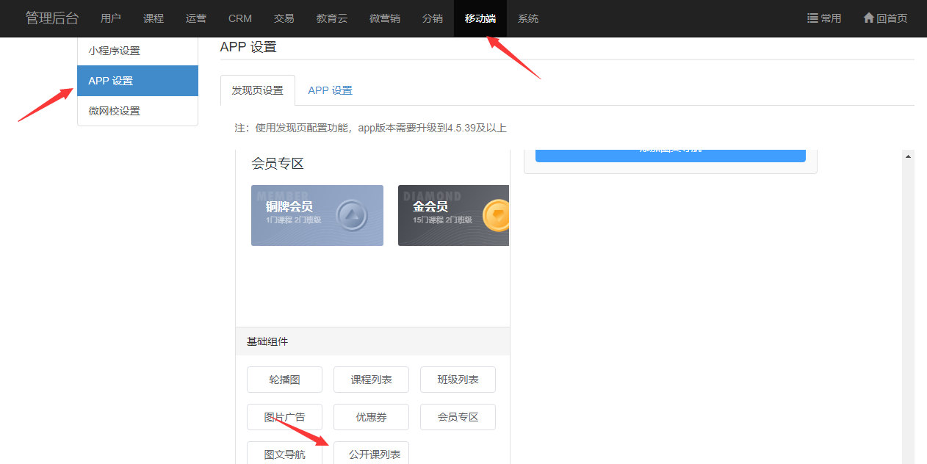The height and width of the screenshot is (464, 927).
Task: Open the 微营销 navigation item
Action: [385, 18]
